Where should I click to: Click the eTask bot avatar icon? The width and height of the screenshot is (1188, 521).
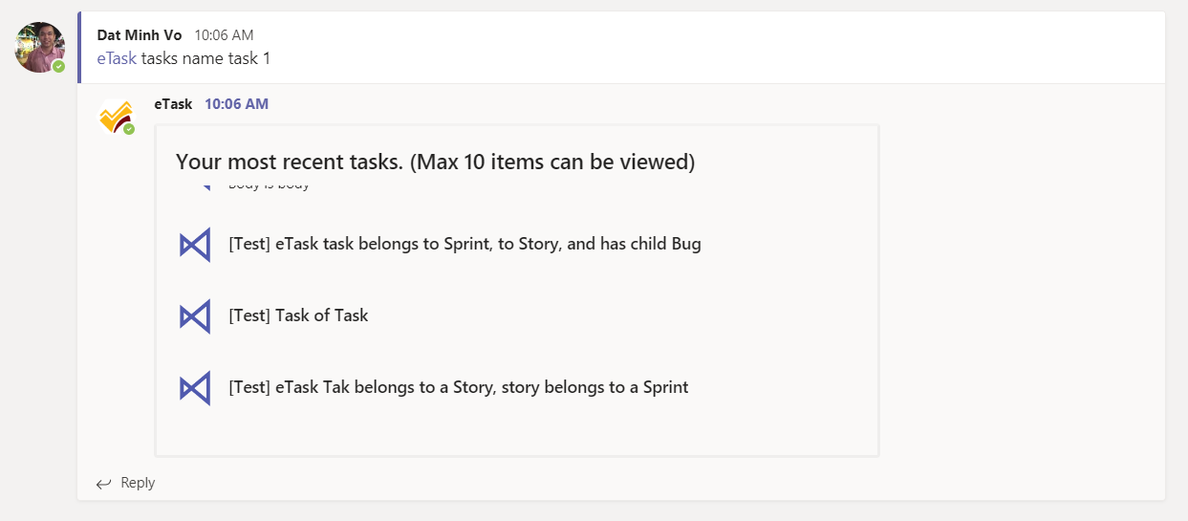coord(115,116)
